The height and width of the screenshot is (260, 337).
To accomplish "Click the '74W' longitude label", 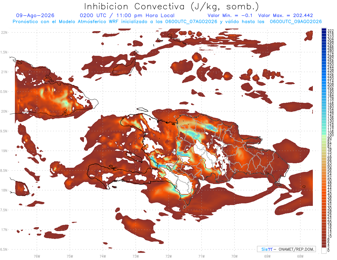I will (x=103, y=256).
